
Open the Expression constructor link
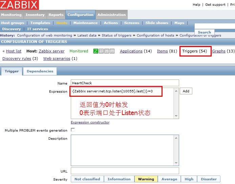pyautogui.click(x=90, y=122)
